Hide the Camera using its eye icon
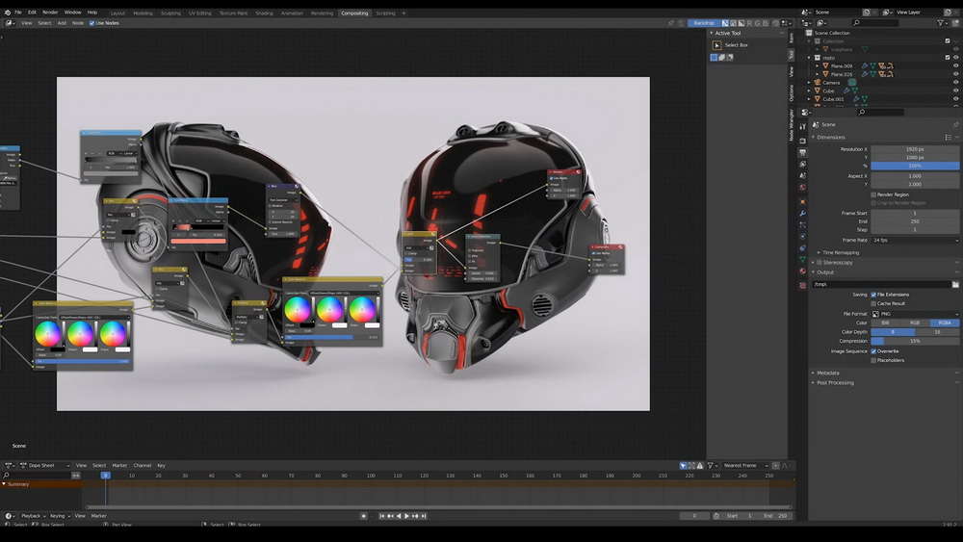963x542 pixels. (x=955, y=82)
